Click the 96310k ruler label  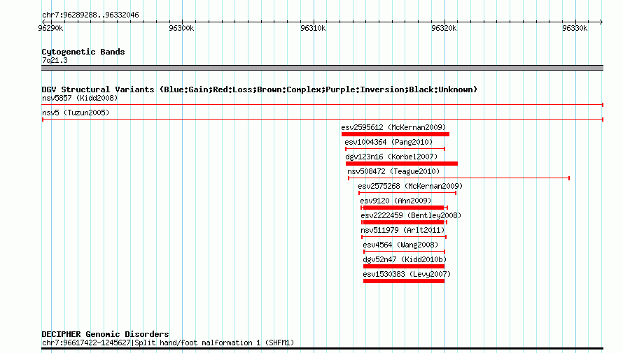(313, 28)
